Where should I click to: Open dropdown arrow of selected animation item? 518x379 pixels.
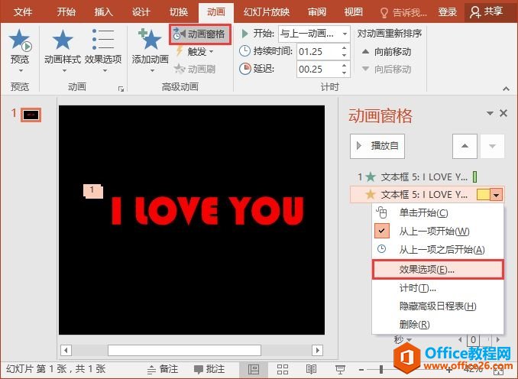[497, 195]
